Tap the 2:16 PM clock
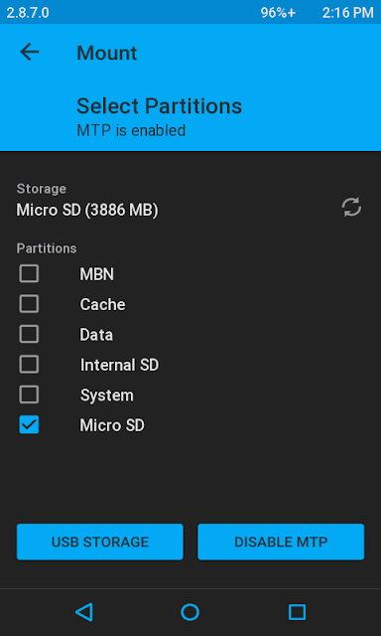 (x=348, y=13)
